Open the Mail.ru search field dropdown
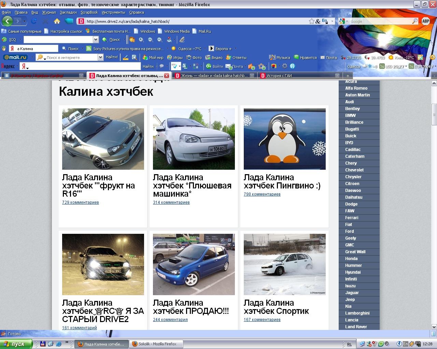437x349 pixels. [x=100, y=57]
